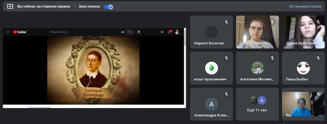Click muted mic icon on илья герасимович tile
Image resolution: width=327 pixels, height=124 pixels.
226,58
